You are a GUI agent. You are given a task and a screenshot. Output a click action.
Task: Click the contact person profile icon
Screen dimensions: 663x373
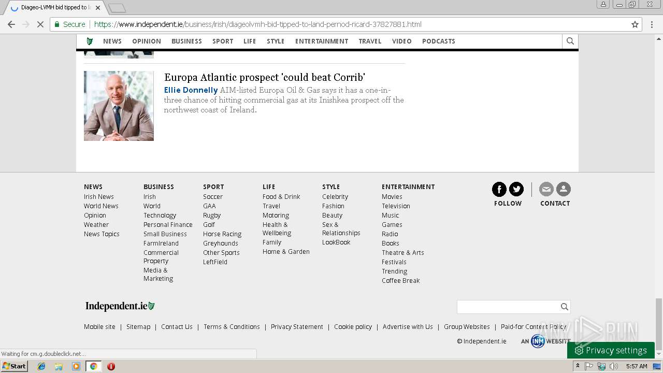click(564, 189)
